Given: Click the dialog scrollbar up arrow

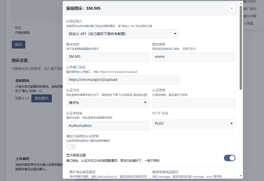Looking at the screenshot, I should click(241, 4).
